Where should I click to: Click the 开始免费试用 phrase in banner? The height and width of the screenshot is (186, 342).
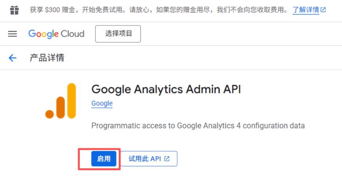pyautogui.click(x=102, y=10)
